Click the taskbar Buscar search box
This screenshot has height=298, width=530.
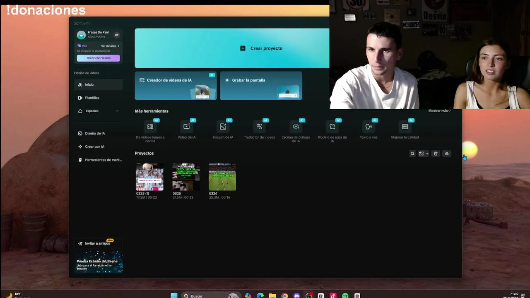212,296
